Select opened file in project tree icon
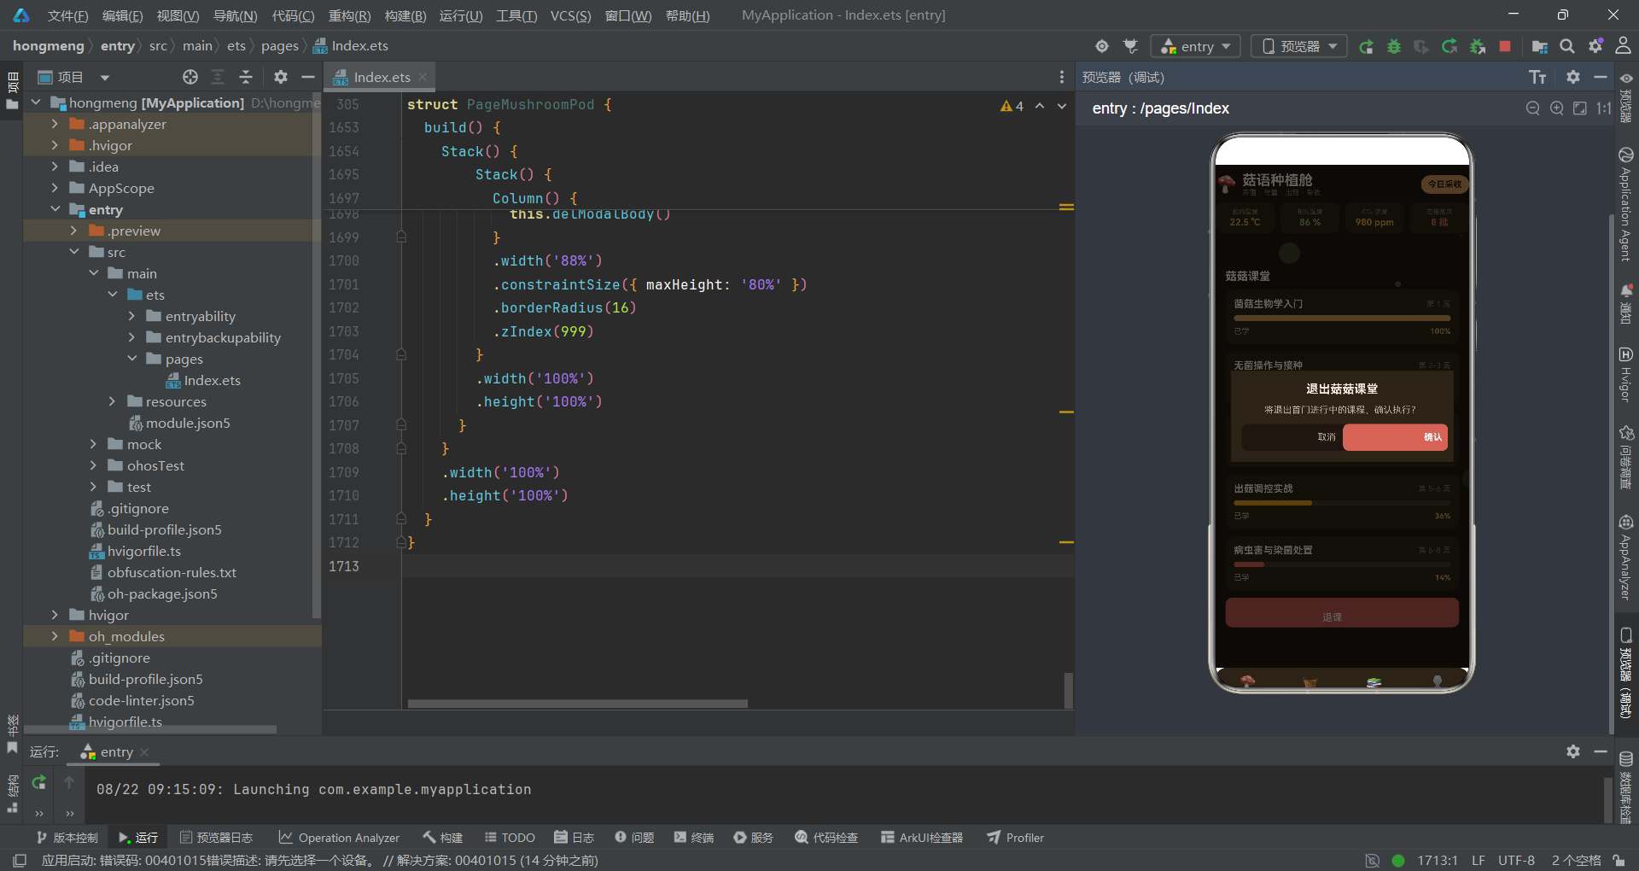This screenshot has width=1639, height=871. (190, 77)
